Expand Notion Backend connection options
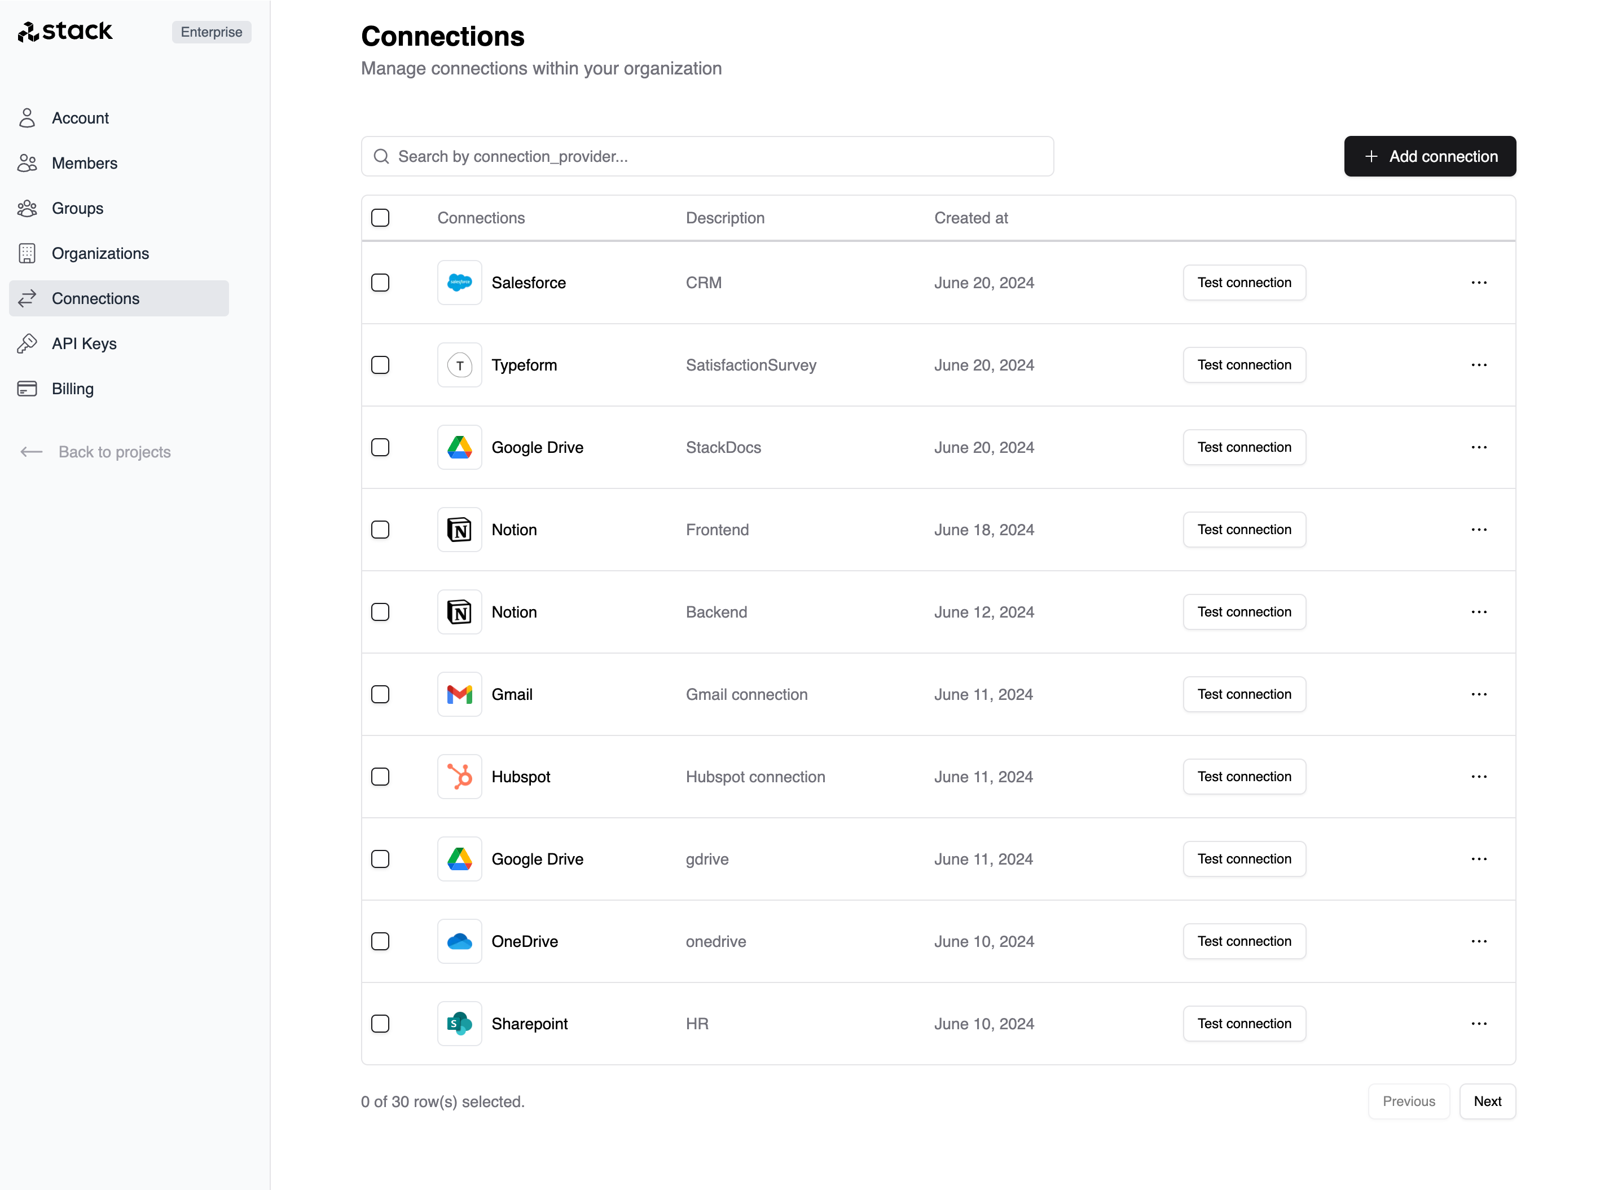 1479,611
